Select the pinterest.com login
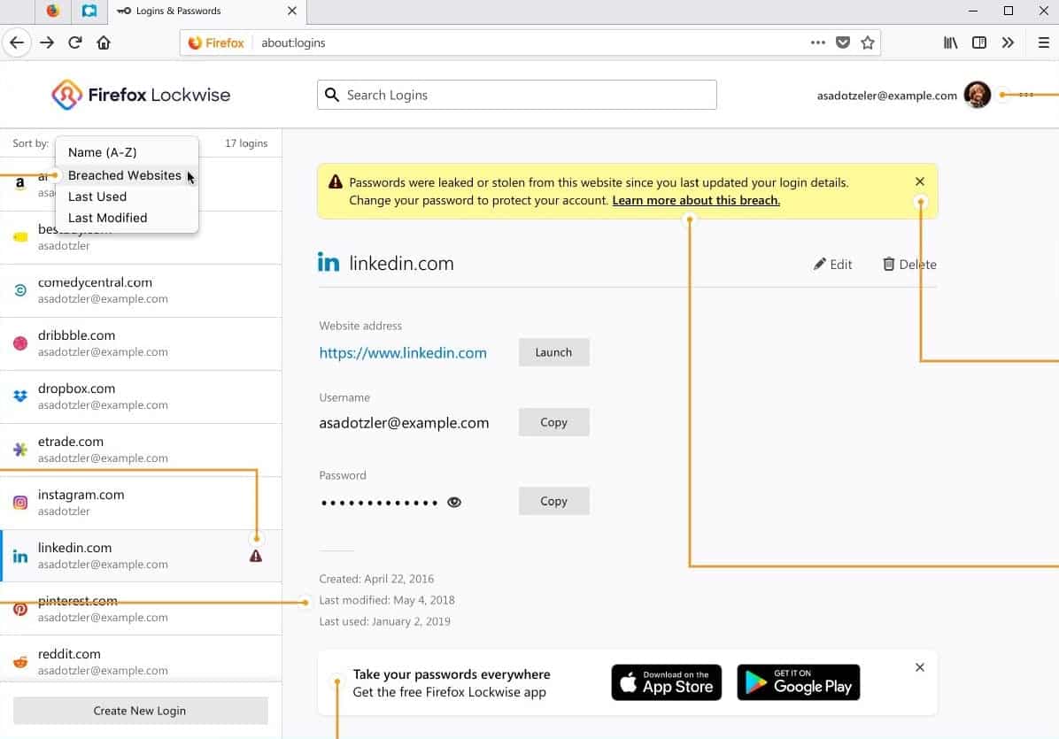 (x=141, y=609)
